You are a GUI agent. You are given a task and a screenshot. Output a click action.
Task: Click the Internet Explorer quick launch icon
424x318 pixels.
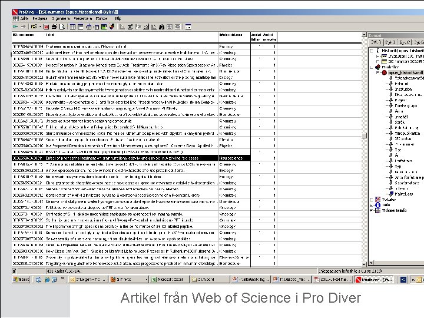click(47, 280)
